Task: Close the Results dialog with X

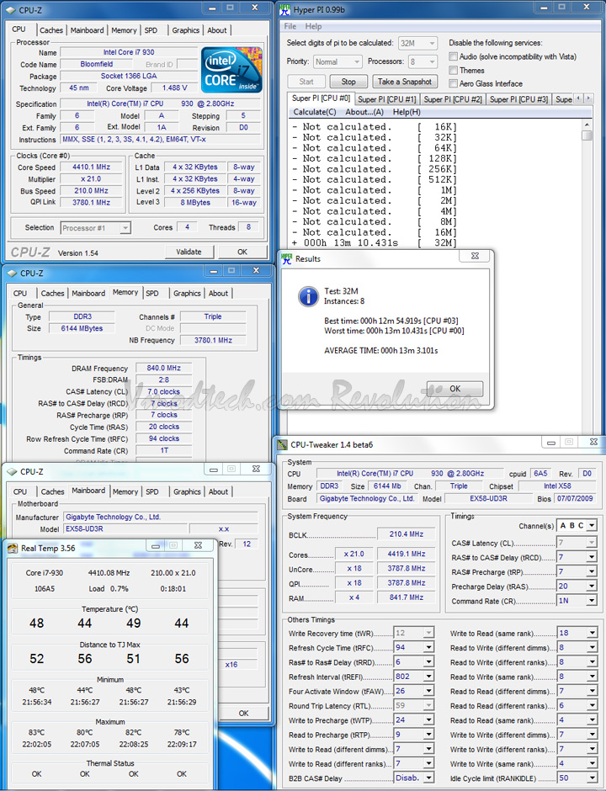Action: point(475,257)
